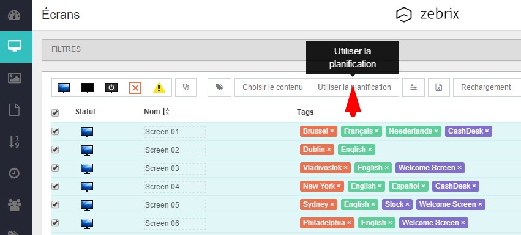Remove the Stock tag from Screen 05
The image size is (521, 235).
point(407,204)
